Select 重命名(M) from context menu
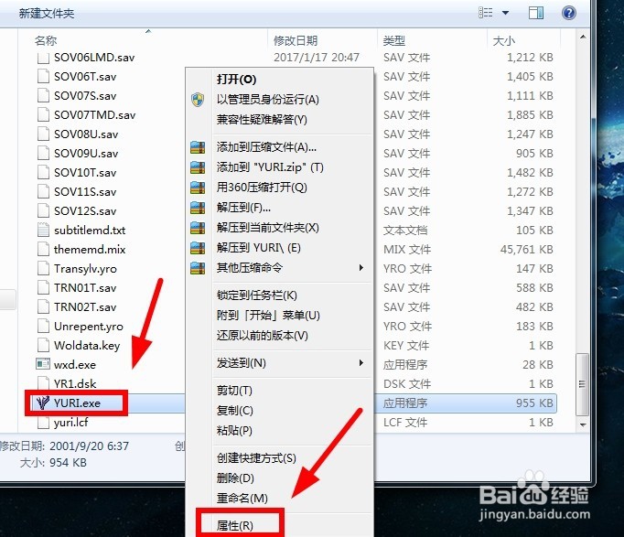The width and height of the screenshot is (624, 537). click(x=242, y=498)
